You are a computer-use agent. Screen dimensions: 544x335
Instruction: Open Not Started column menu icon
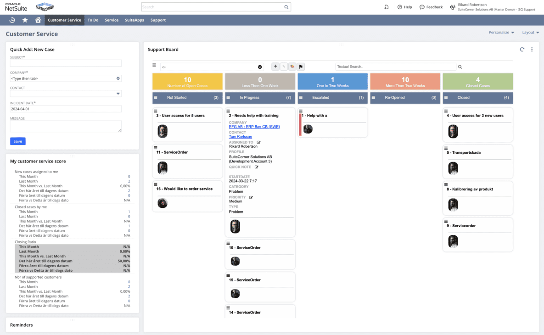click(156, 97)
